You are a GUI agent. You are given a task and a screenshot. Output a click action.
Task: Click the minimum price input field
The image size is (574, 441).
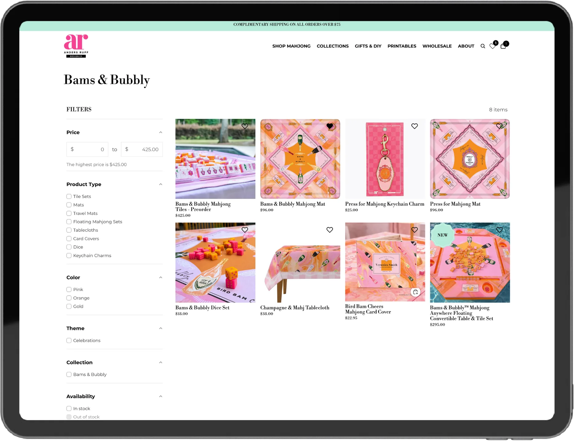[87, 149]
